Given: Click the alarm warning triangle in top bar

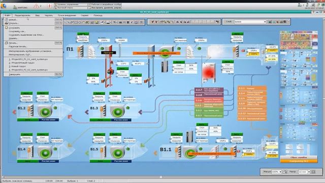Looking at the screenshot, I should click(36, 6).
